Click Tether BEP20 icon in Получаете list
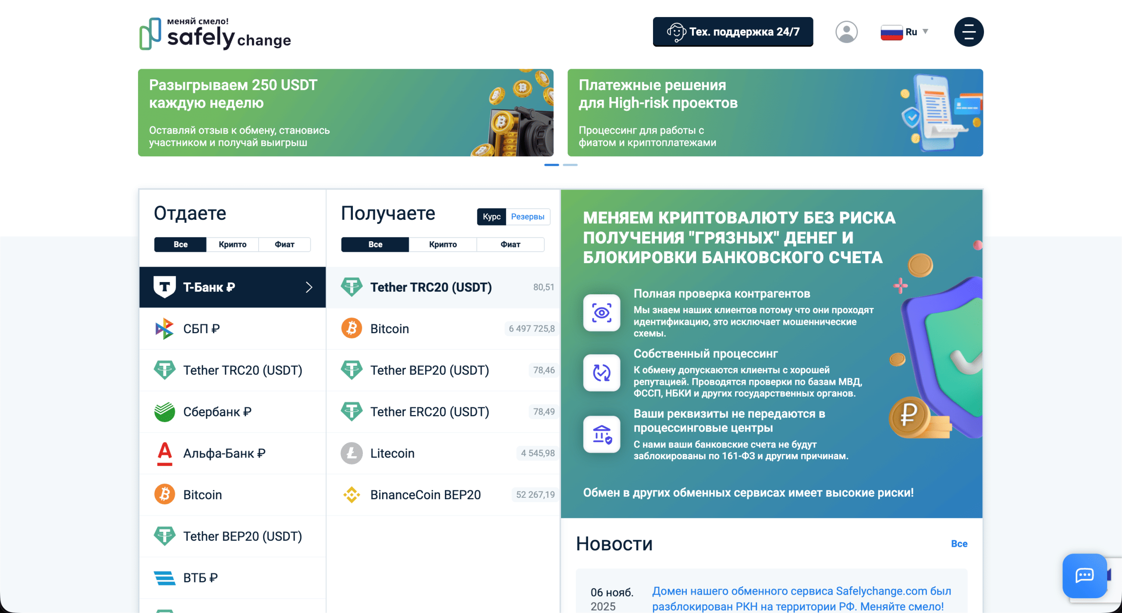 [352, 370]
